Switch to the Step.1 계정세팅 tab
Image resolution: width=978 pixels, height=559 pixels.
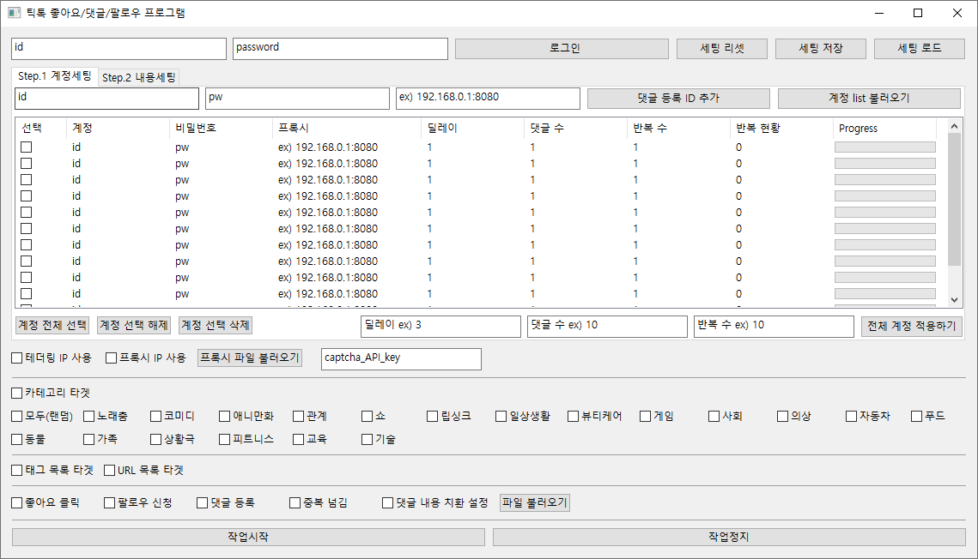(54, 76)
